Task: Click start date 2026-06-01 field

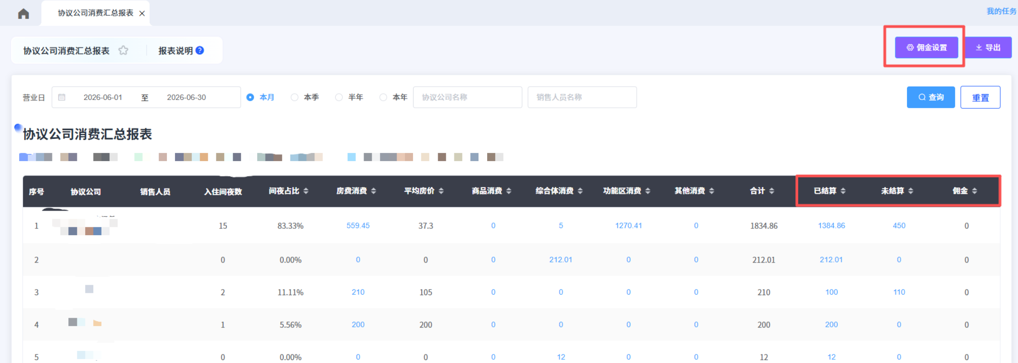Action: [x=103, y=97]
